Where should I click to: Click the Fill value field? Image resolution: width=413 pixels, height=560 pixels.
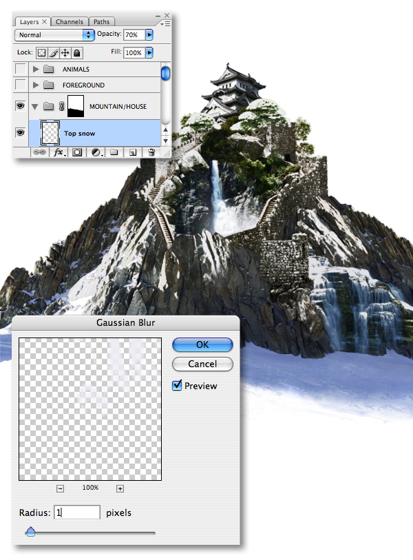(x=134, y=52)
